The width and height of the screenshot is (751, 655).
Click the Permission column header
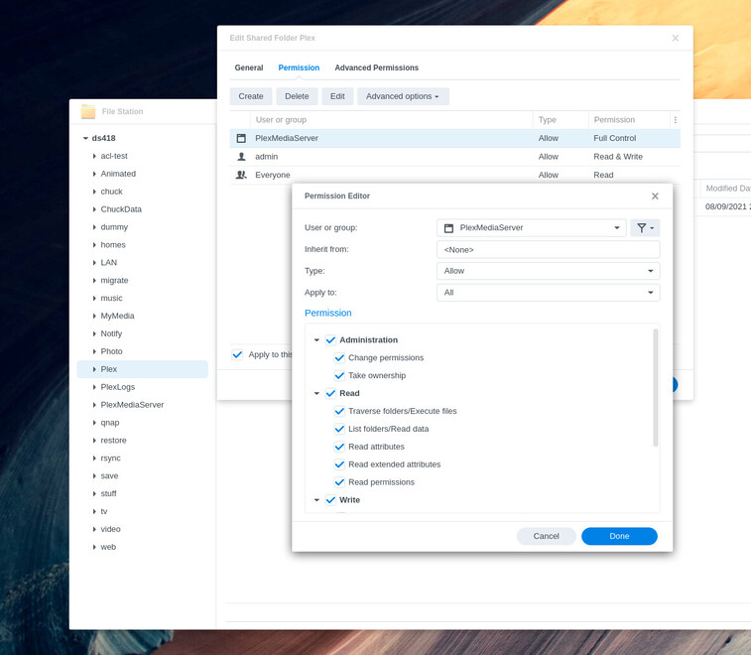629,120
